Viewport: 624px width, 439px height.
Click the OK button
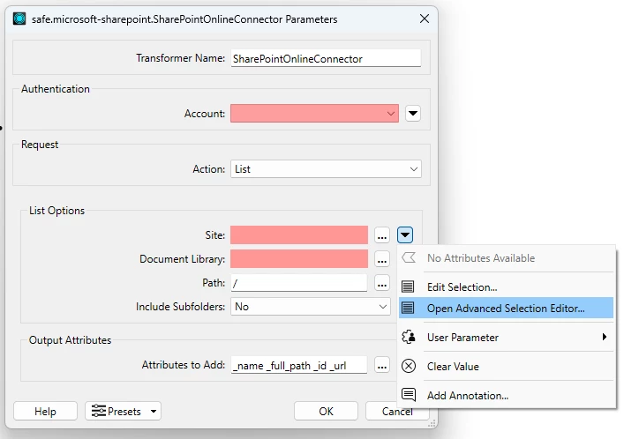pyautogui.click(x=326, y=411)
